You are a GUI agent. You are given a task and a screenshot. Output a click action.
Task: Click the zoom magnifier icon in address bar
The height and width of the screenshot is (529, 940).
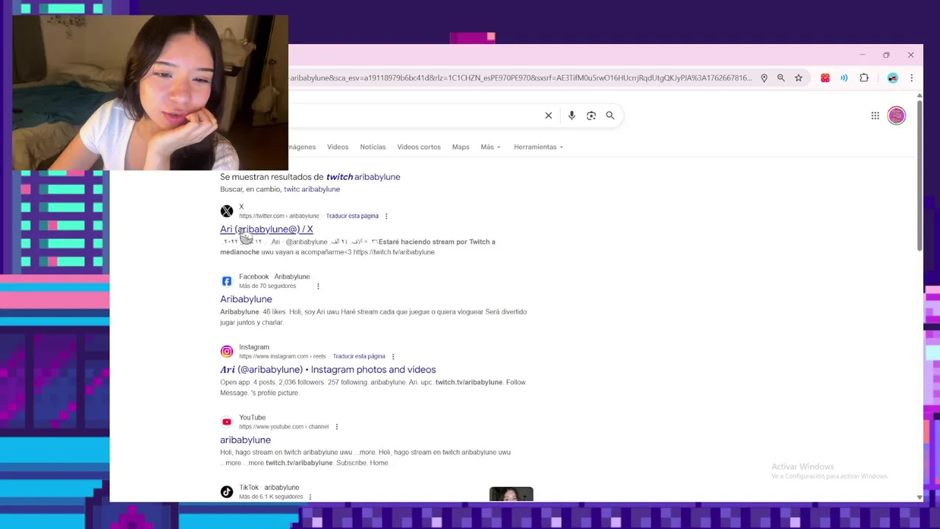(781, 78)
